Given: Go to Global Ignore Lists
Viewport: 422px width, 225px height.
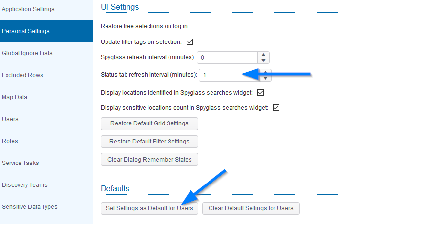Looking at the screenshot, I should tap(27, 53).
